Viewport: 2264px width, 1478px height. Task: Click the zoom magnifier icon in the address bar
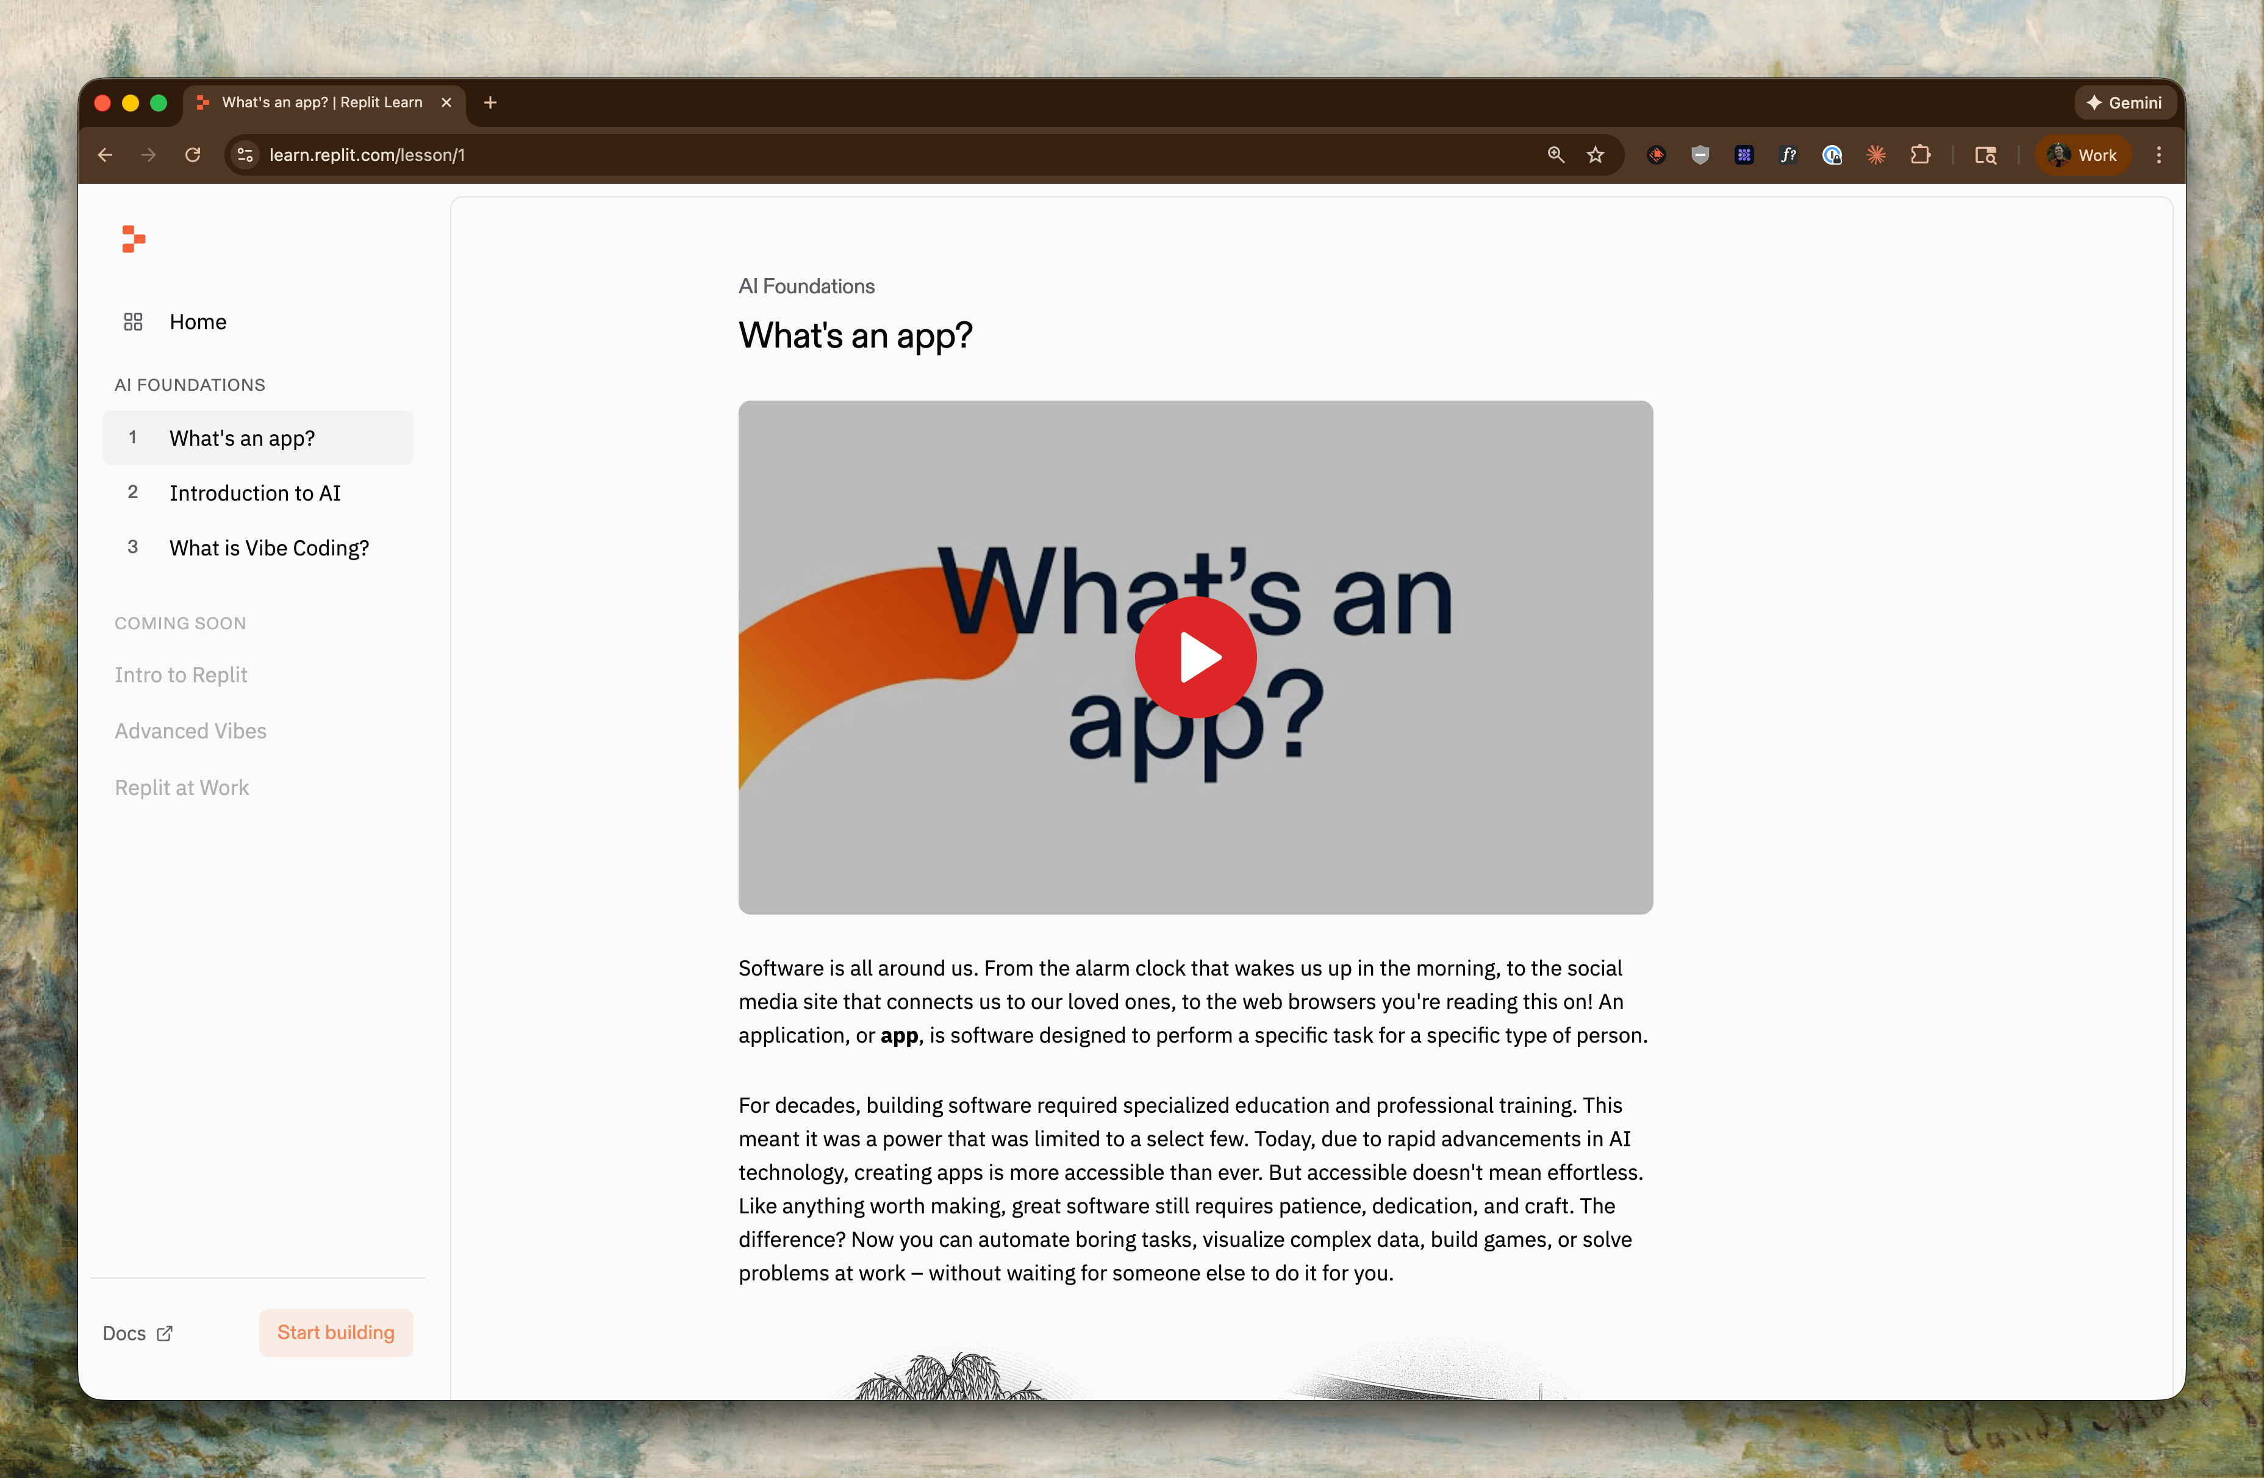point(1555,155)
